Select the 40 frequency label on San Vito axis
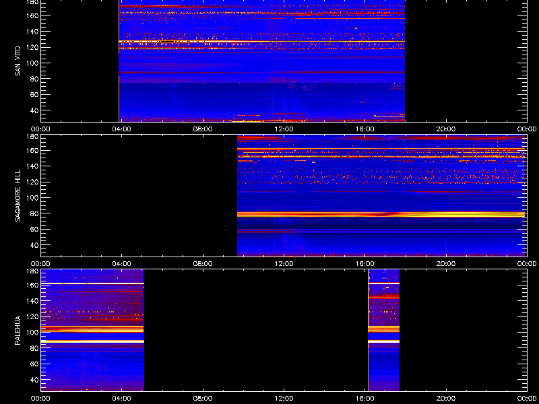The width and height of the screenshot is (539, 404). pyautogui.click(x=33, y=110)
